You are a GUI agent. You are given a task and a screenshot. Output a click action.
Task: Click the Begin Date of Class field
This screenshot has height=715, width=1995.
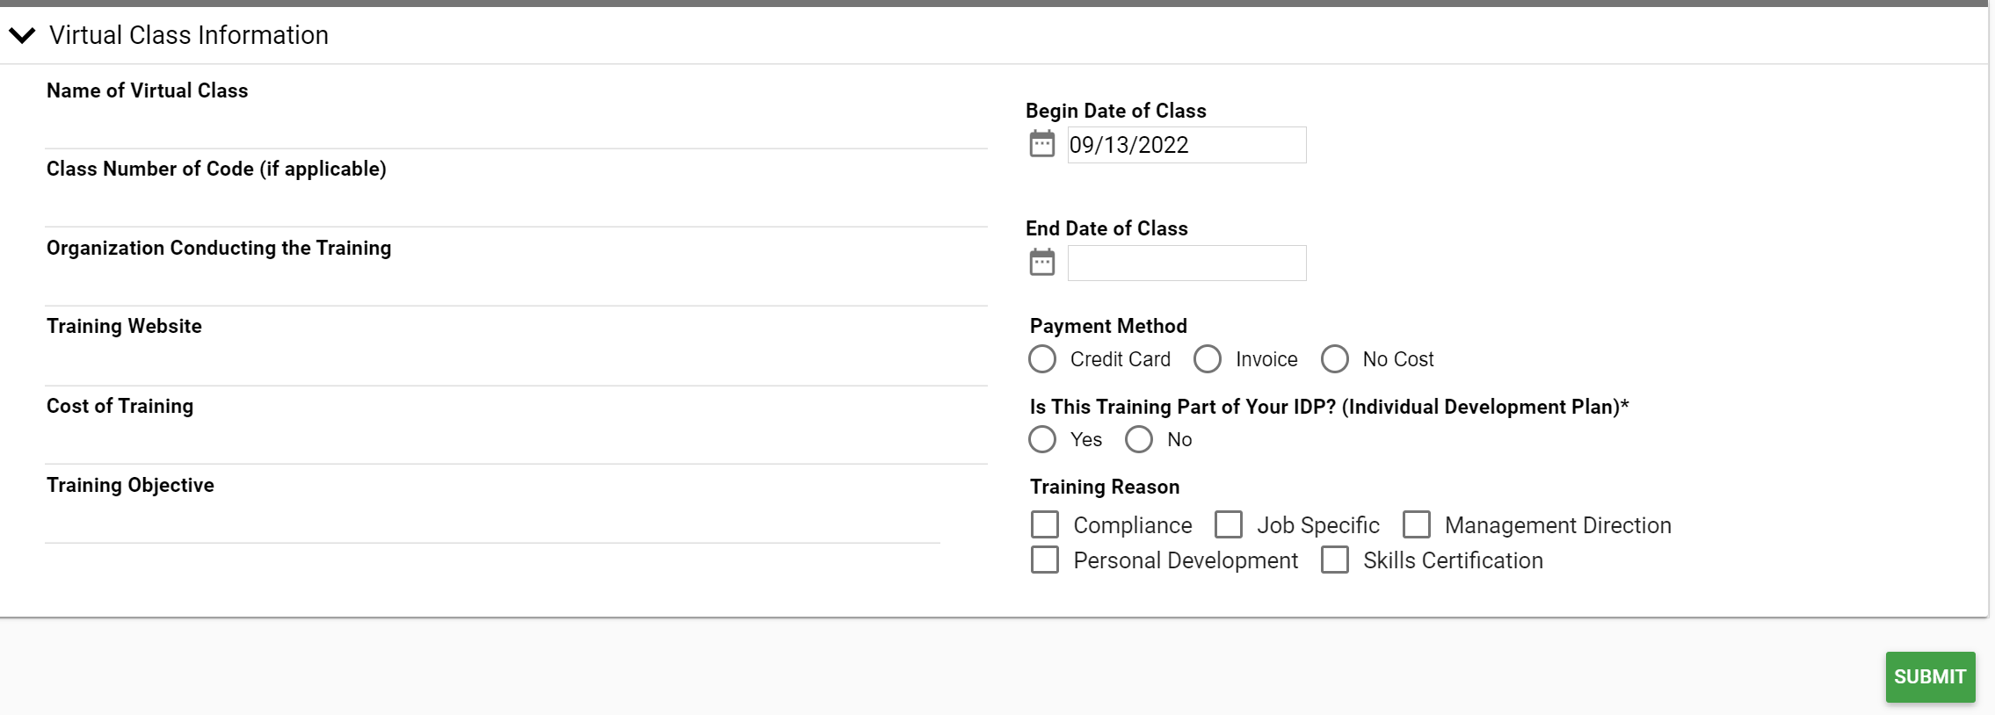pyautogui.click(x=1186, y=145)
